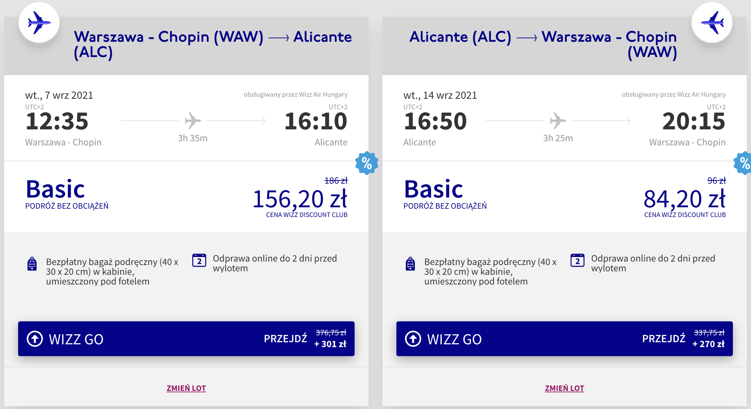The width and height of the screenshot is (751, 409).
Task: Upgrade the return flight to WIZZ GO for +270 zł
Action: coord(565,339)
